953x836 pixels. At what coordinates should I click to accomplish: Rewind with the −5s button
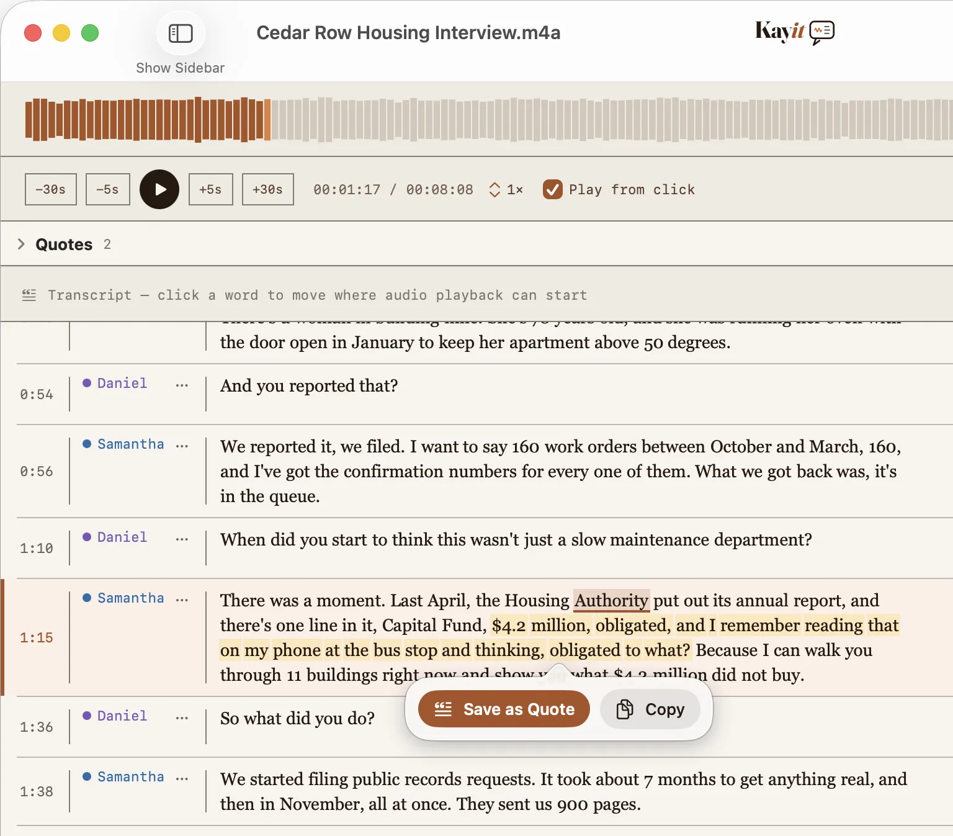tap(108, 189)
